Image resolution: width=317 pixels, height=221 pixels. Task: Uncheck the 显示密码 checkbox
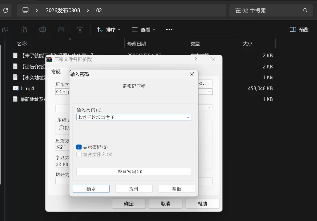click(x=79, y=147)
